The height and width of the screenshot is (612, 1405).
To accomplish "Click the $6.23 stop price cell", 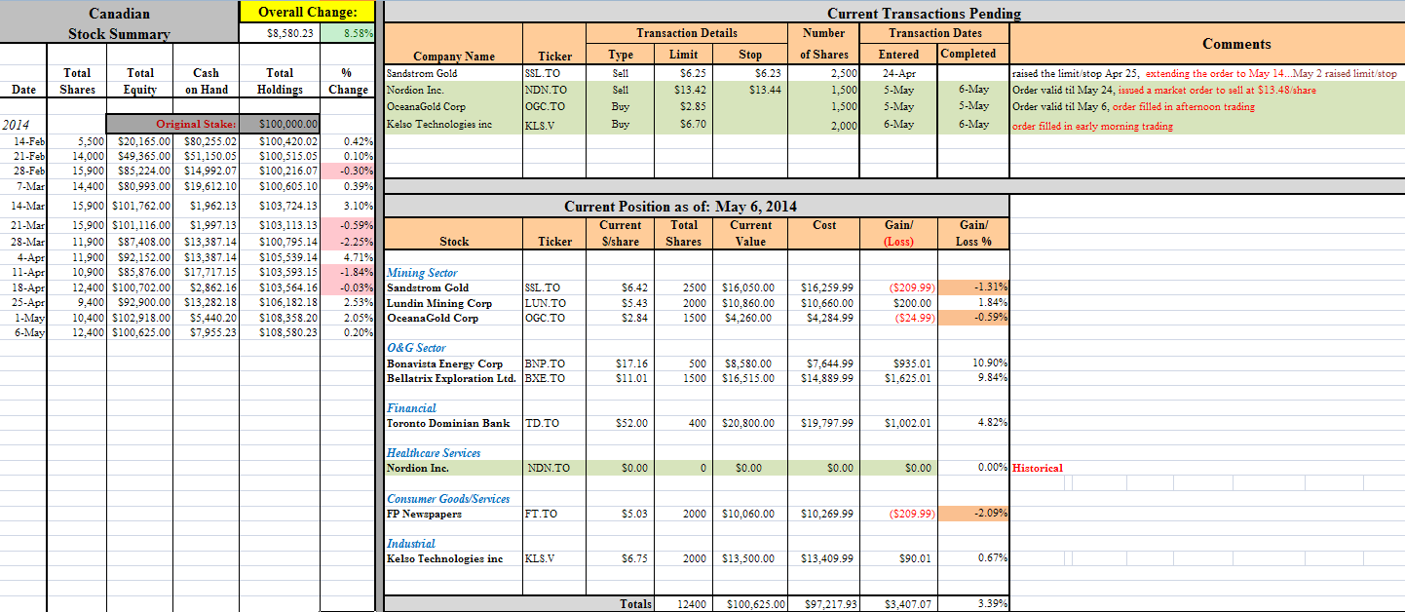I will tap(750, 73).
